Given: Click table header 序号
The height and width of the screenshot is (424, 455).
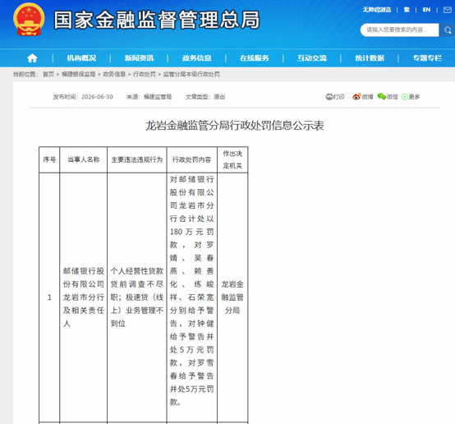Looking at the screenshot, I should (x=49, y=159).
